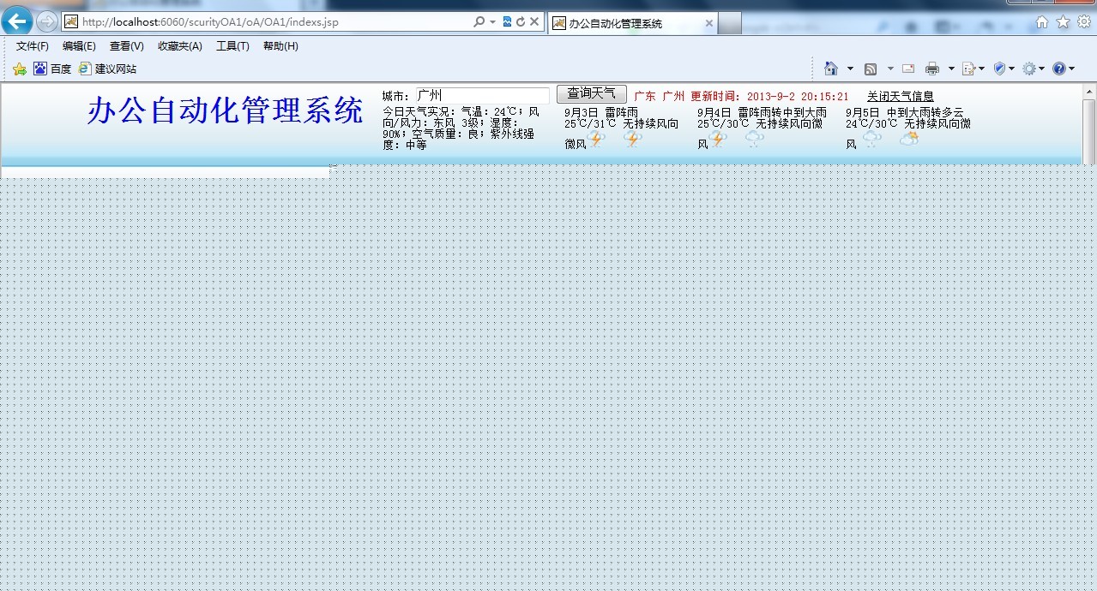The image size is (1097, 591).
Task: Click the Refresh icon in the address bar
Action: pyautogui.click(x=521, y=22)
